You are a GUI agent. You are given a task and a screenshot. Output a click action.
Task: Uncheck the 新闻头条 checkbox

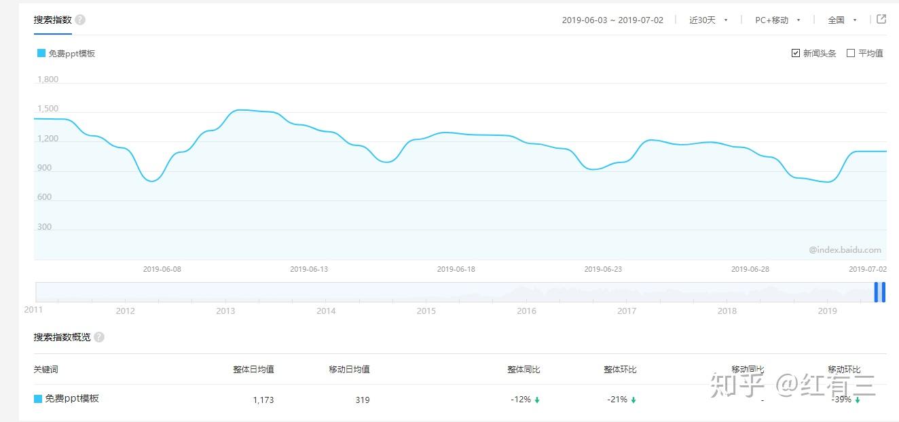point(796,53)
